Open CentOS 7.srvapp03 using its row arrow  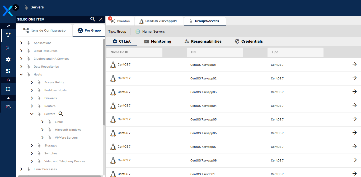point(355,92)
